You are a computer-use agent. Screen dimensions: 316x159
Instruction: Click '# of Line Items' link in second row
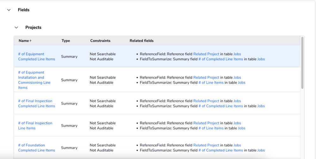[x=211, y=83]
